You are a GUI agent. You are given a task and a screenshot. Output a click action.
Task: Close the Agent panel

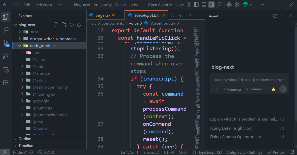[x=290, y=16]
